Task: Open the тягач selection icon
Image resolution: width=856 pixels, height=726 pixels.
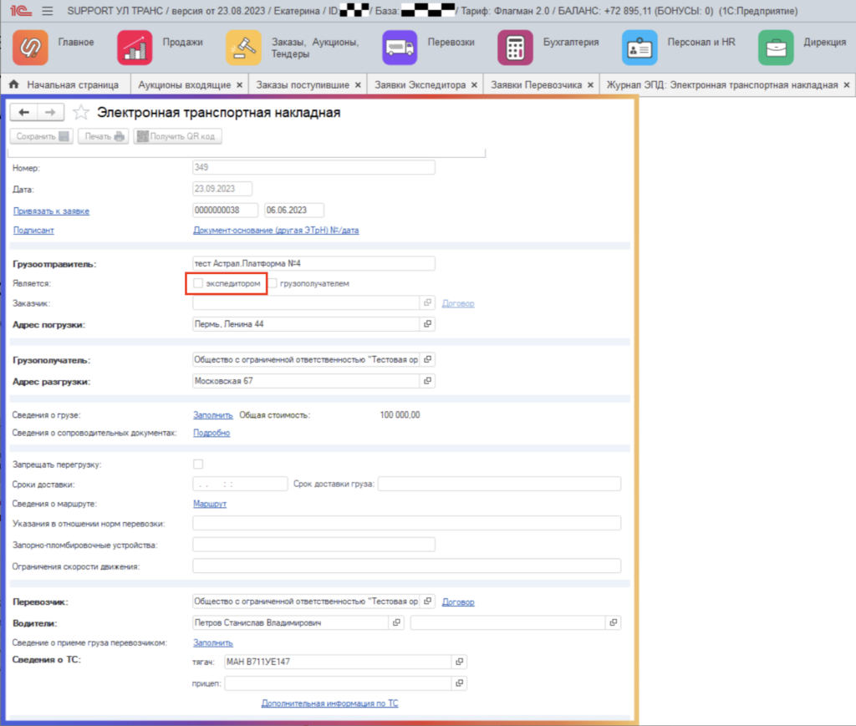Action: (x=459, y=662)
